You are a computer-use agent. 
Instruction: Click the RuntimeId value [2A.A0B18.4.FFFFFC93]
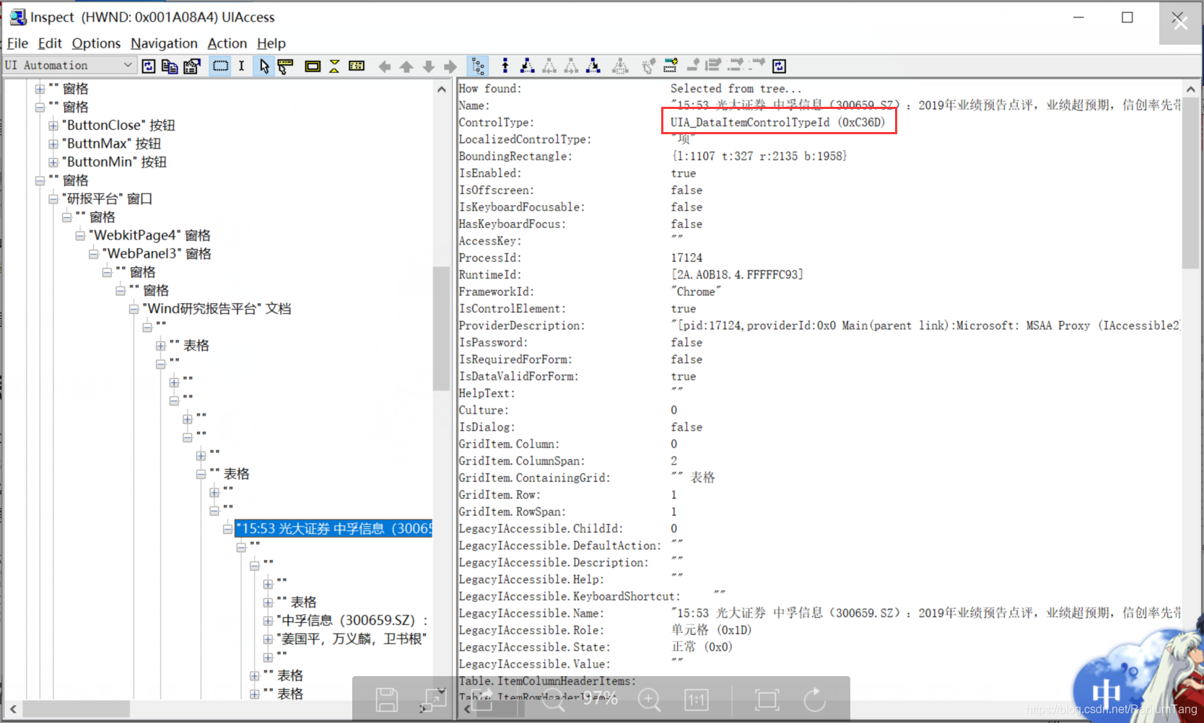[737, 275]
